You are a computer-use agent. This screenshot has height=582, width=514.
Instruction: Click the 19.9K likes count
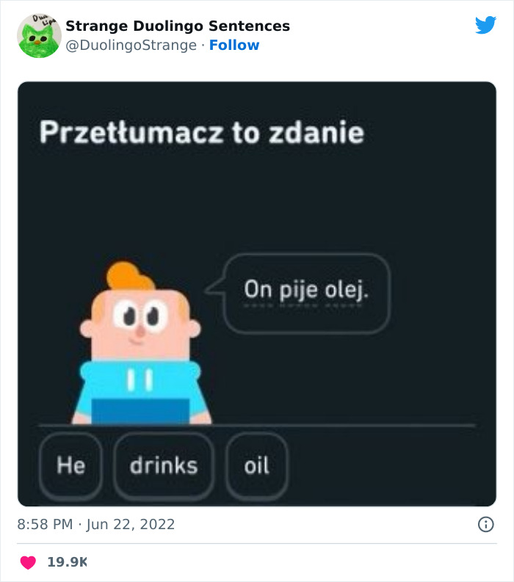coord(67,563)
